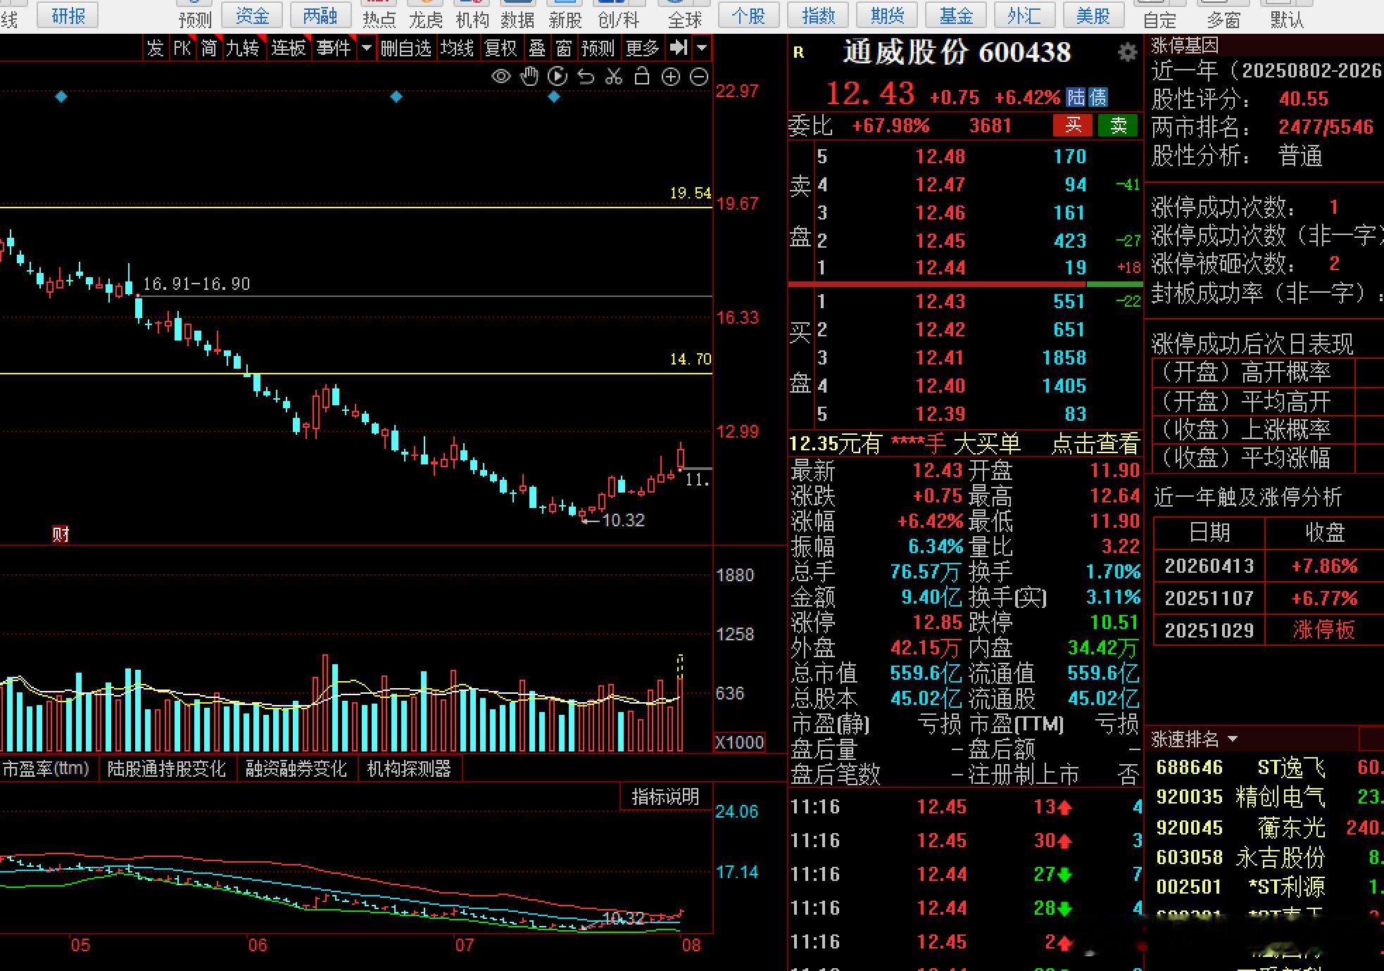The image size is (1384, 971).
Task: Select the 20260413 row in limit-up table
Action: click(x=1269, y=566)
